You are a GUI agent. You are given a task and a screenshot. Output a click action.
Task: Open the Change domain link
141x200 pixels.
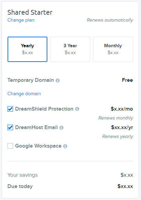click(24, 93)
